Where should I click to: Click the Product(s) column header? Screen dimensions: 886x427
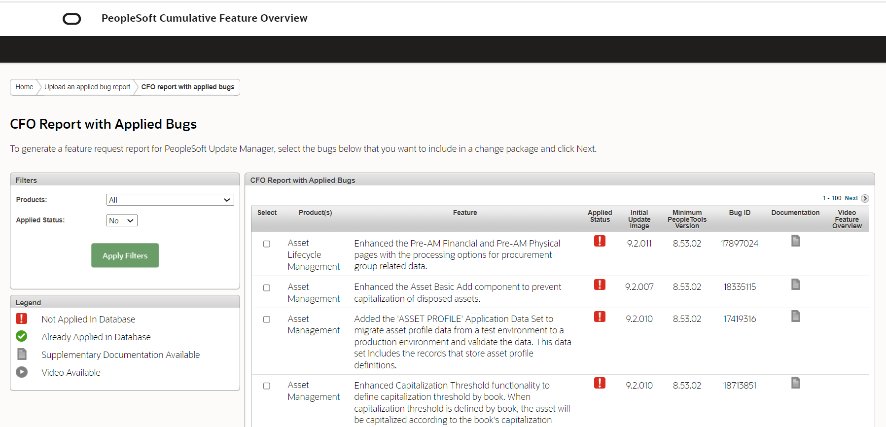(316, 213)
